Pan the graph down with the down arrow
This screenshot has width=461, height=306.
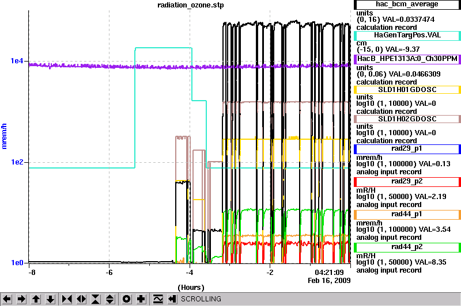point(50,299)
